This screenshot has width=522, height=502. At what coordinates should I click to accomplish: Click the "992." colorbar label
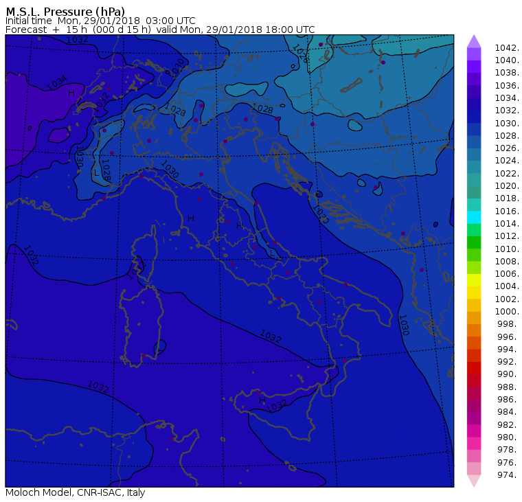pyautogui.click(x=508, y=362)
